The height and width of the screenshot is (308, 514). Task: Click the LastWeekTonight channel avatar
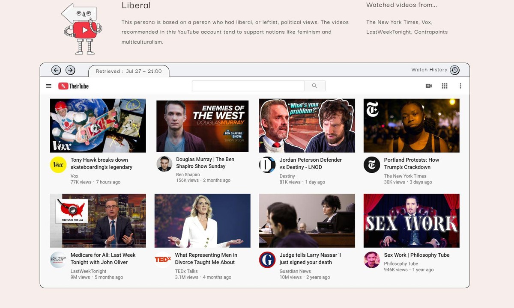58,260
